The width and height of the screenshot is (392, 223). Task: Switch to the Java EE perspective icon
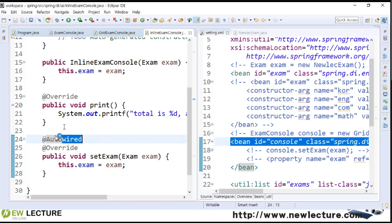coord(377,21)
